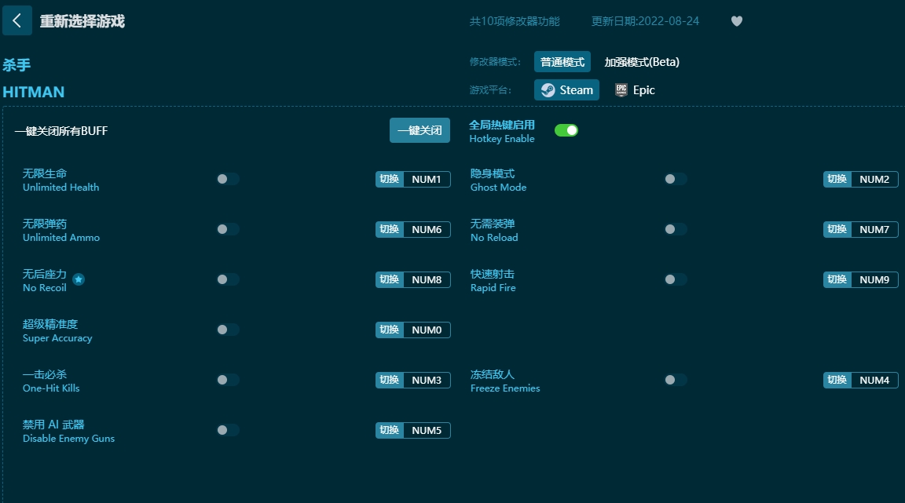Enable Super Accuracy switch
Screen dimensions: 905x503
point(227,330)
